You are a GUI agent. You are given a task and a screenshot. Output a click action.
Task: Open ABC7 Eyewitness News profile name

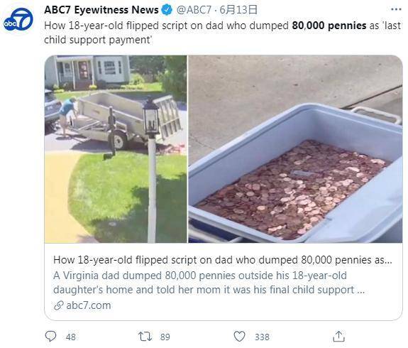101,10
